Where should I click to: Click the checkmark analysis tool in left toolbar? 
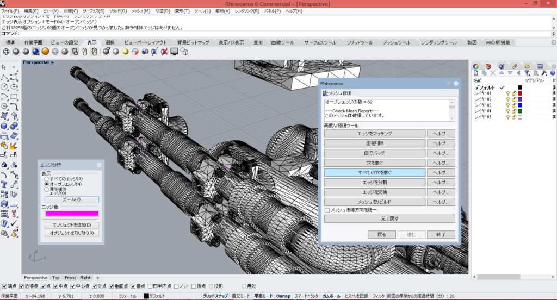14,224
